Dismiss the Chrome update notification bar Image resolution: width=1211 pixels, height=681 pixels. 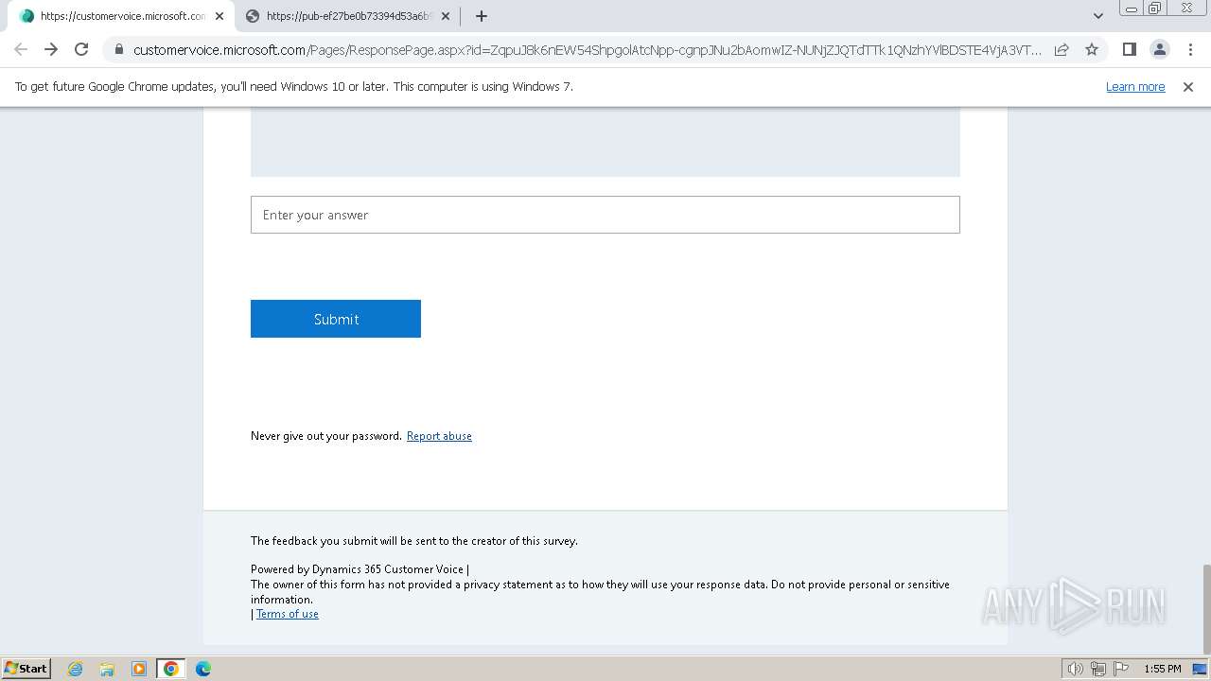[1188, 86]
